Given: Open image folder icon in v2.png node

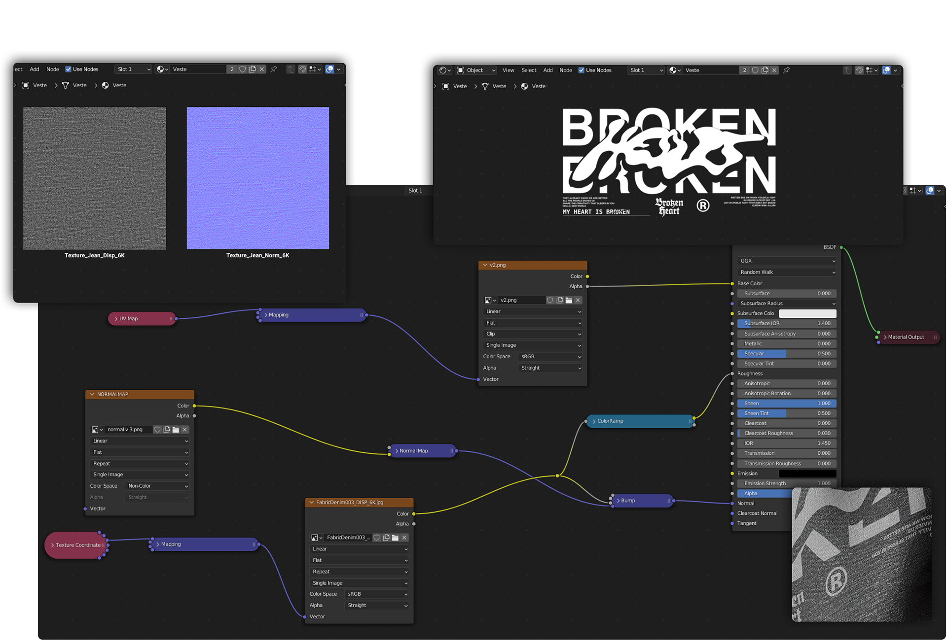Looking at the screenshot, I should (569, 300).
